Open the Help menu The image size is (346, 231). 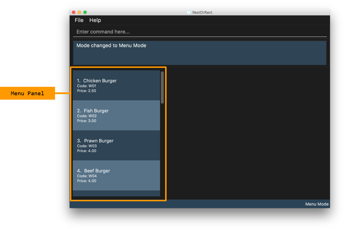[x=95, y=20]
